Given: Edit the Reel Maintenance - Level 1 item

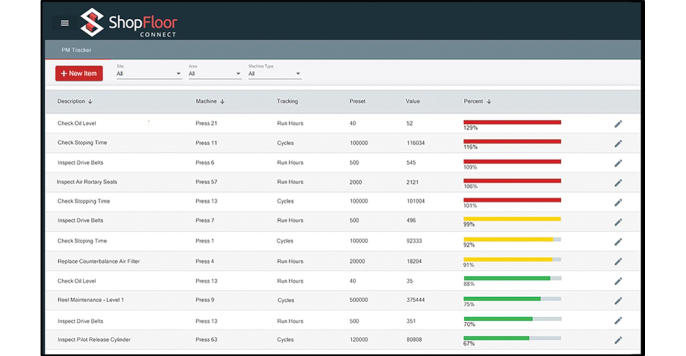Looking at the screenshot, I should tap(618, 301).
